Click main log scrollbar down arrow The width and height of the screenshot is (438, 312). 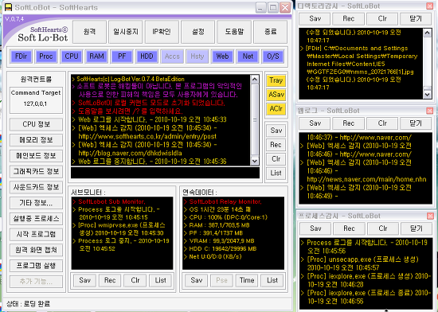pos(255,161)
